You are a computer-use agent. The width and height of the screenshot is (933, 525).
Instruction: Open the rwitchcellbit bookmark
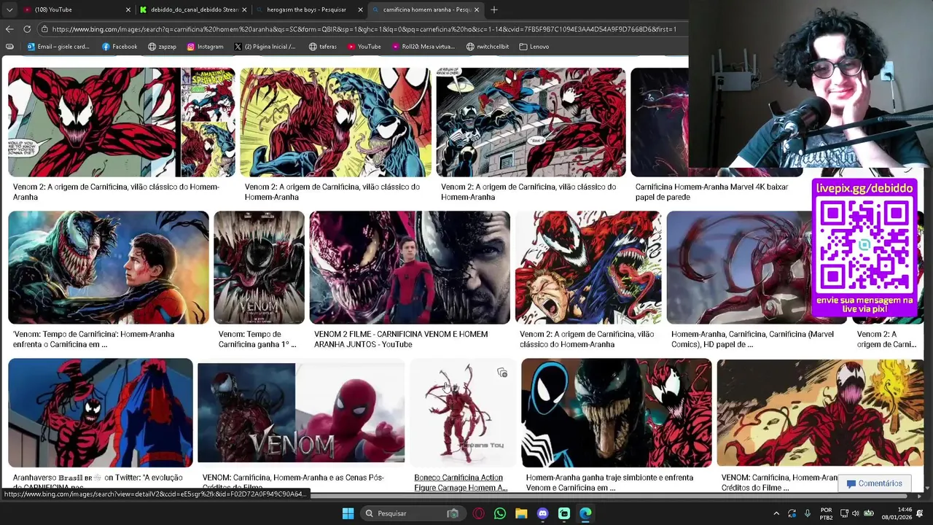[x=487, y=47]
